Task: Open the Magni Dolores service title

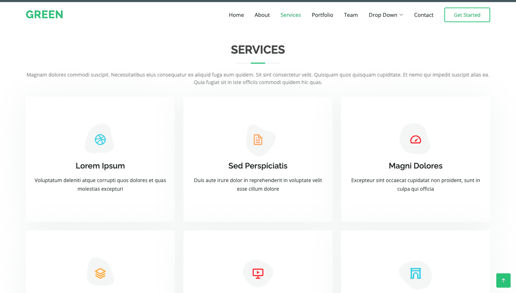Action: click(x=416, y=166)
